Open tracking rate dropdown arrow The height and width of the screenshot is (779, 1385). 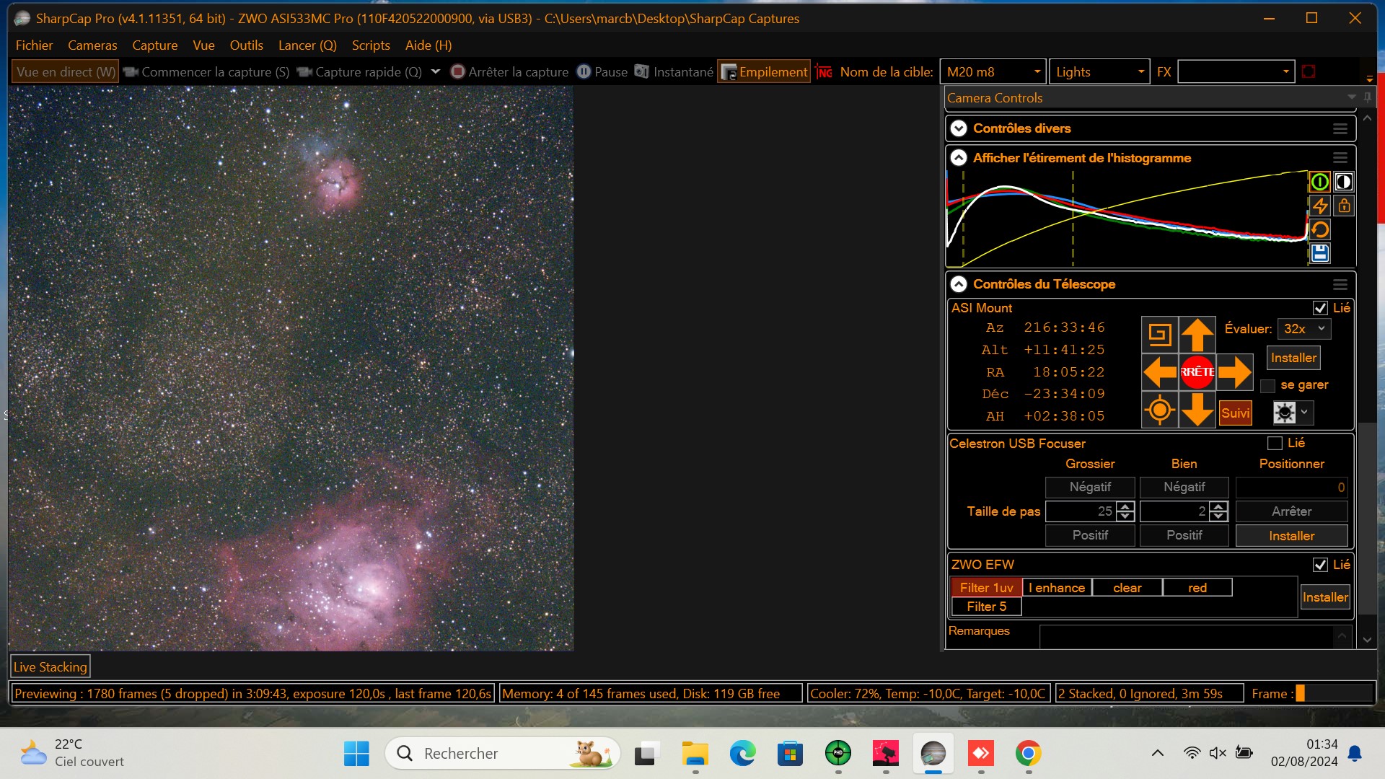[1304, 413]
